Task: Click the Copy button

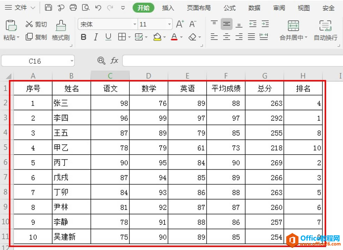Action: [36, 37]
